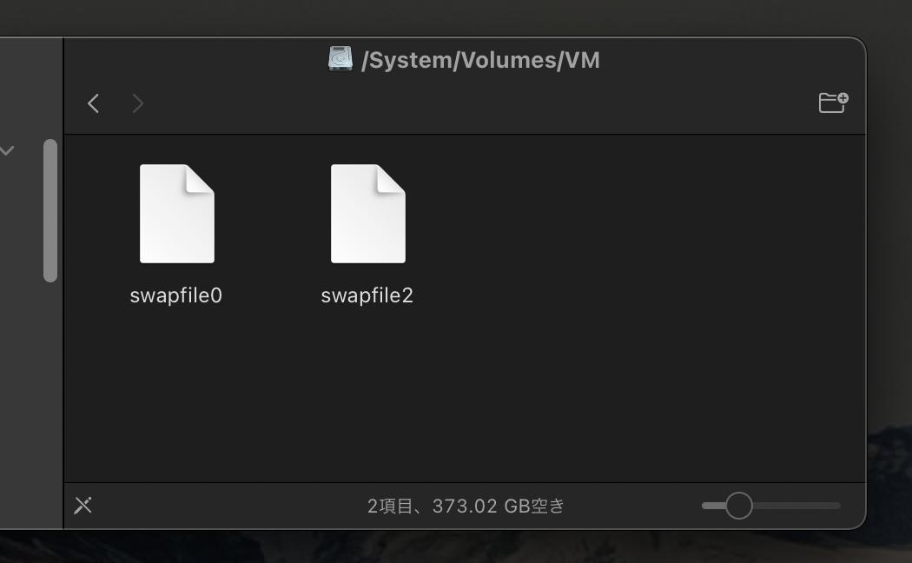Image resolution: width=912 pixels, height=563 pixels.
Task: Click the "2項目、373.02 GB空き" status text
Action: 466,506
